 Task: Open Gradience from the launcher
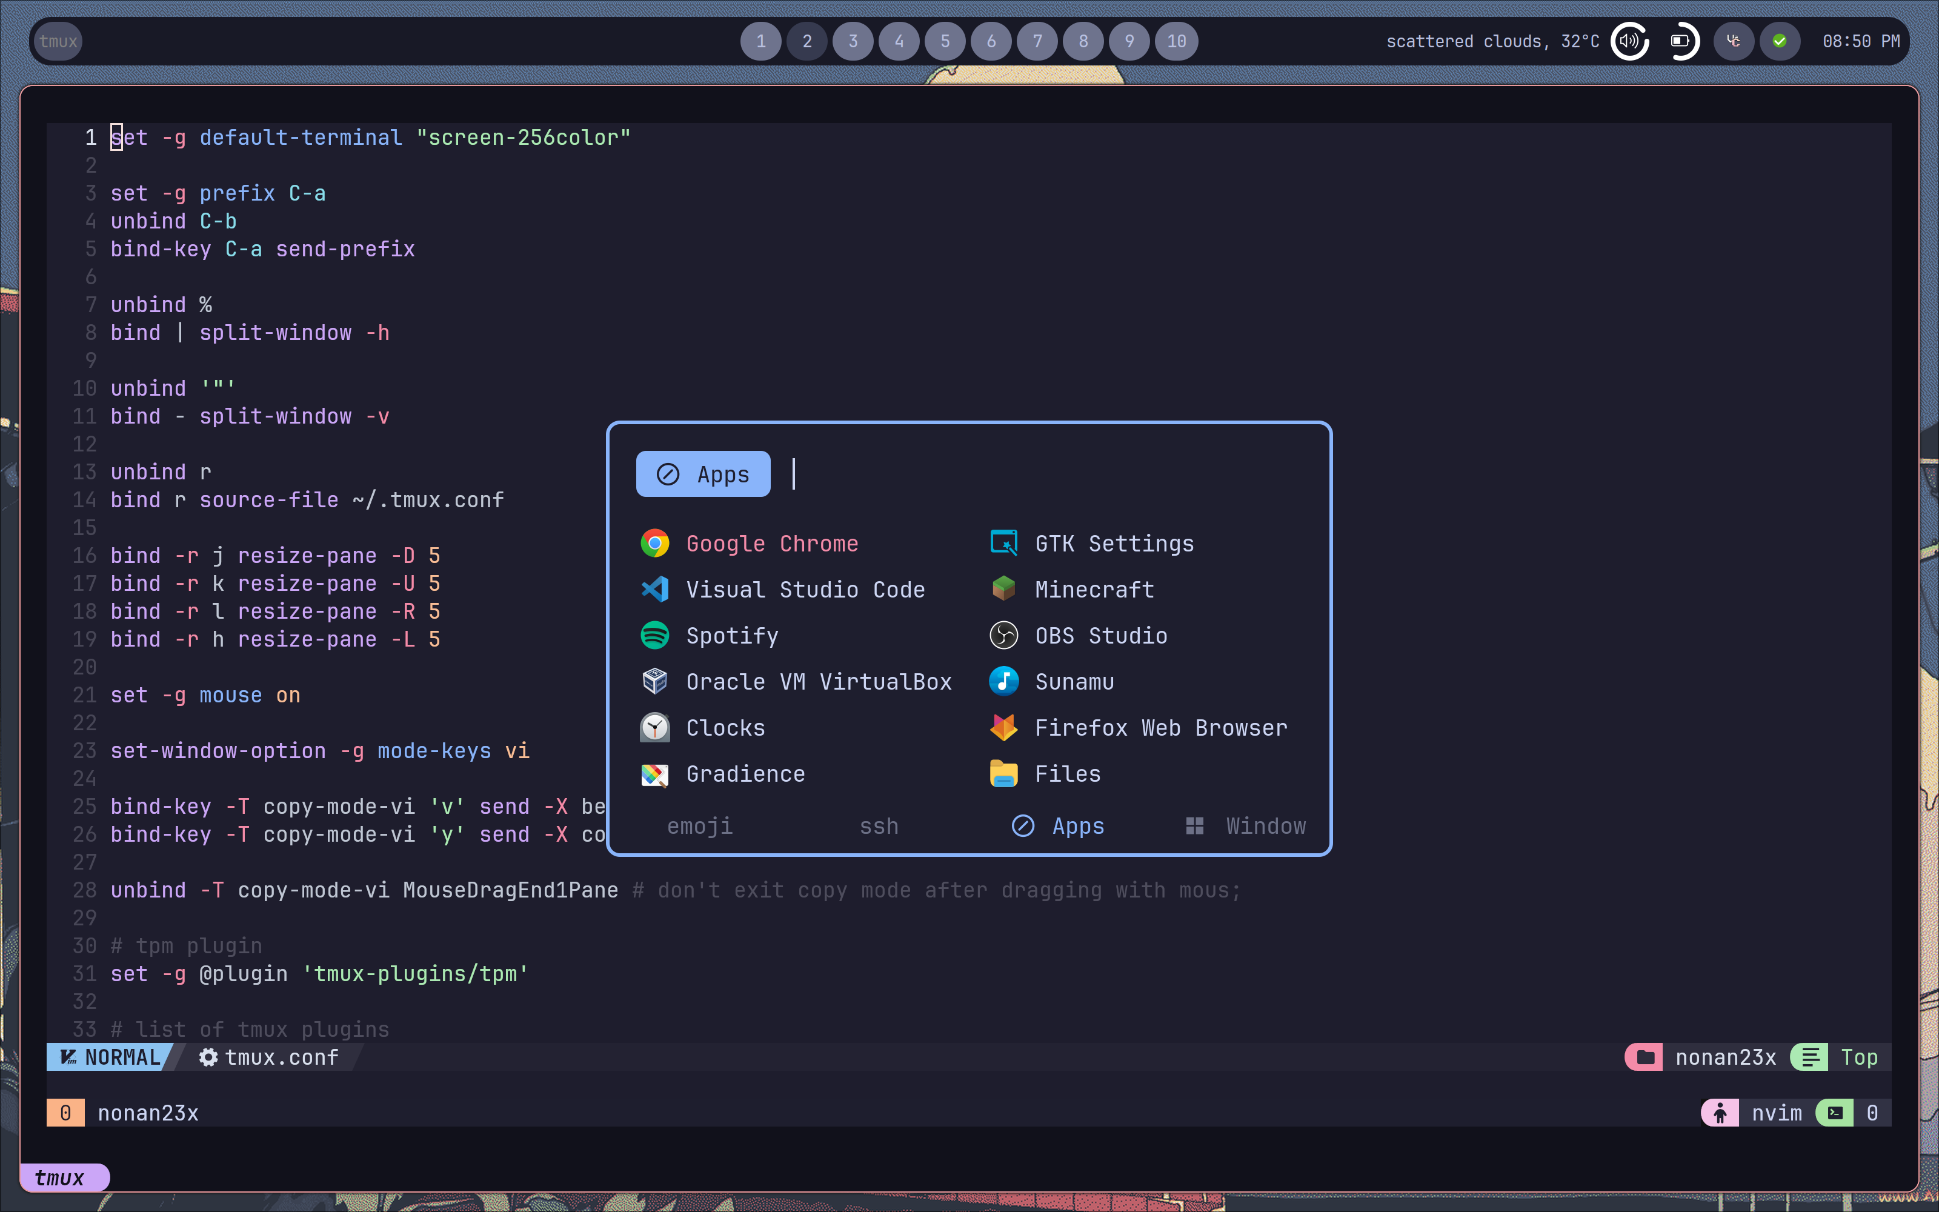(x=808, y=774)
